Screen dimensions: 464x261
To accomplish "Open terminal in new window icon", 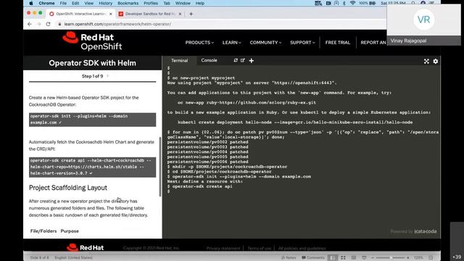I will (243, 60).
